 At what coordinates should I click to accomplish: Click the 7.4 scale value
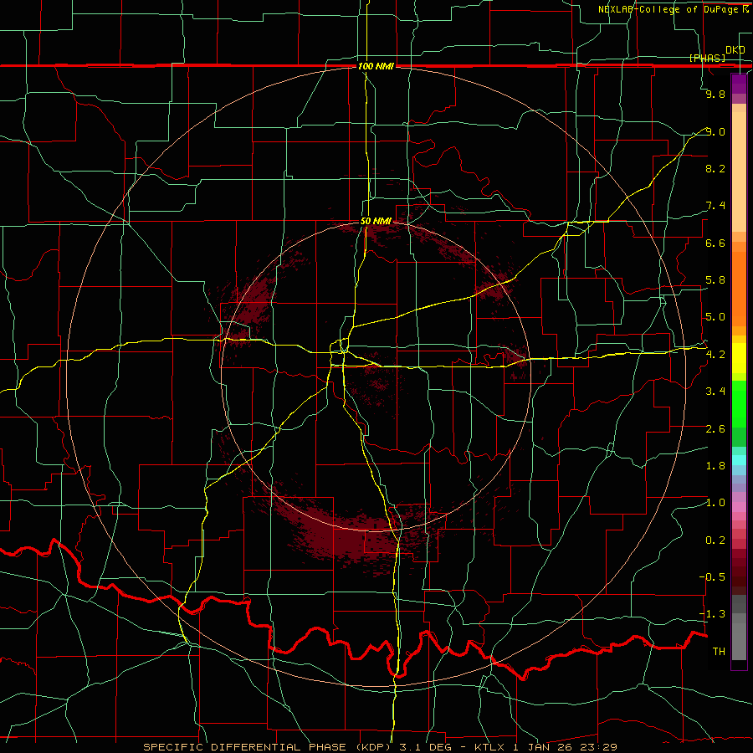click(x=715, y=206)
